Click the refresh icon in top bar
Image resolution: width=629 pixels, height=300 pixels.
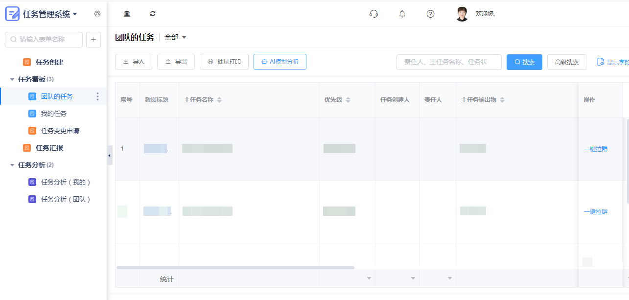coord(153,14)
